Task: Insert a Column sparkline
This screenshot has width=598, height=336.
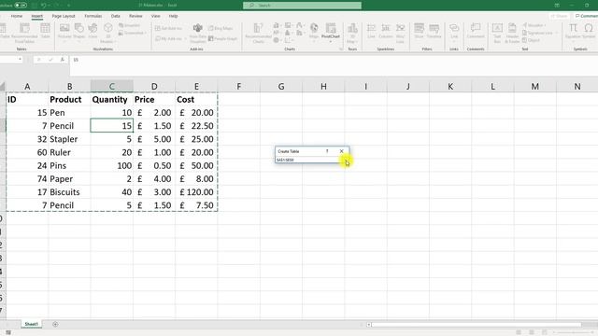Action: (x=386, y=31)
